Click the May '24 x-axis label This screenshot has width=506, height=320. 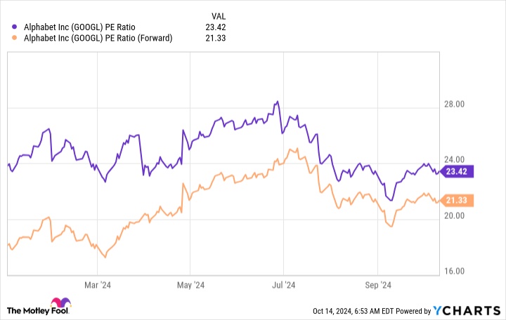pyautogui.click(x=189, y=285)
